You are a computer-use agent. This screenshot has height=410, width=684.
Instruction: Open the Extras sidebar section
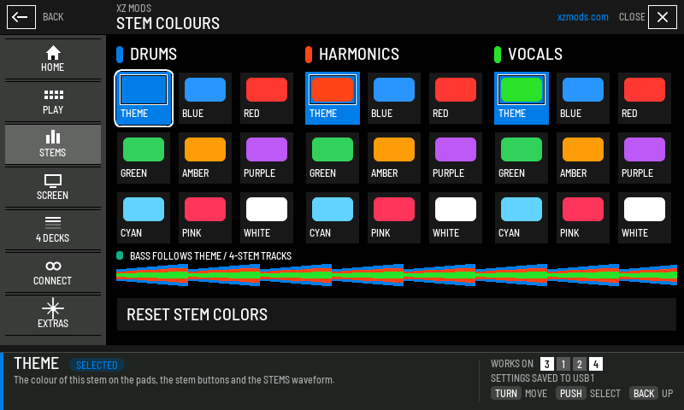53,313
